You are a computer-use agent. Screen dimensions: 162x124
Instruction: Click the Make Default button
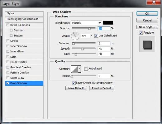coord(76,88)
